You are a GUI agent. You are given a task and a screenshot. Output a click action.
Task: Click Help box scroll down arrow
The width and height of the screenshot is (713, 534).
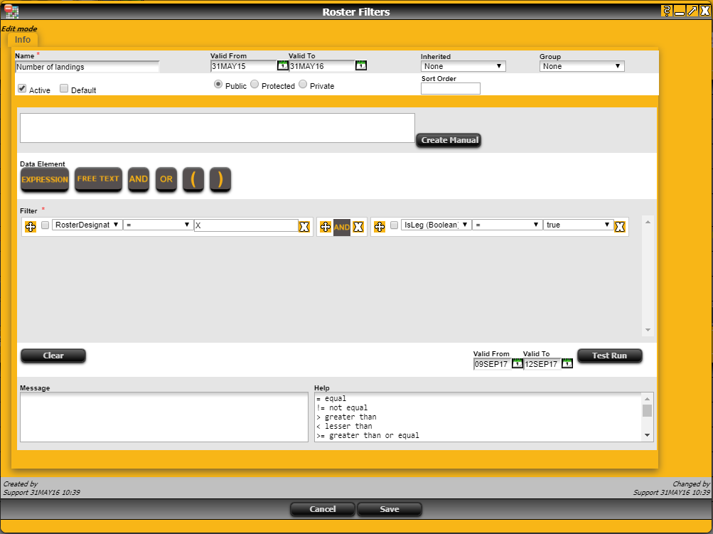click(x=647, y=436)
